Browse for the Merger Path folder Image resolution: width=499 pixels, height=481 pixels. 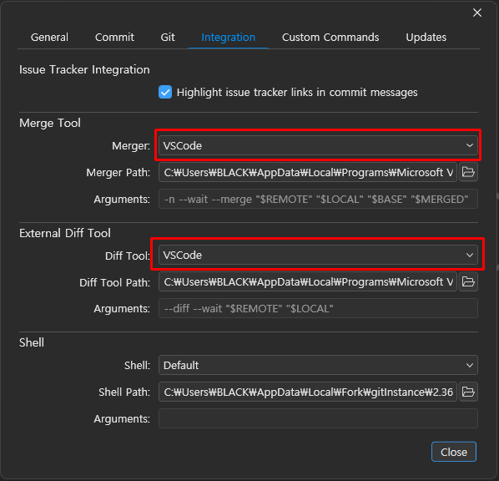click(x=468, y=172)
